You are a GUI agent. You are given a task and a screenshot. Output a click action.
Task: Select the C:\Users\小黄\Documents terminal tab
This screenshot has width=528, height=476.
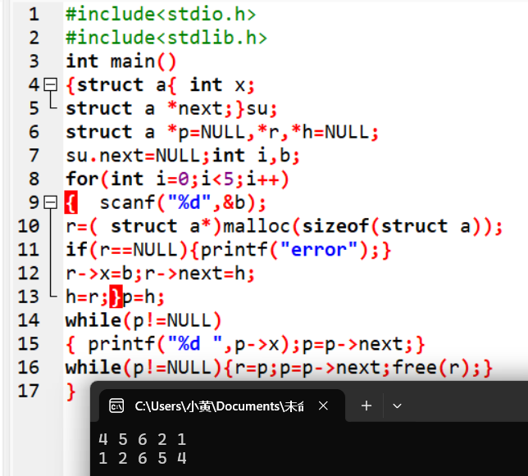(222, 406)
